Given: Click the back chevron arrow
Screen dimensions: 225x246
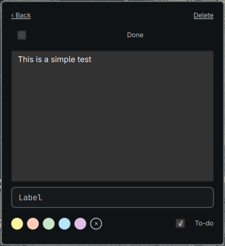Looking at the screenshot, I should point(12,16).
